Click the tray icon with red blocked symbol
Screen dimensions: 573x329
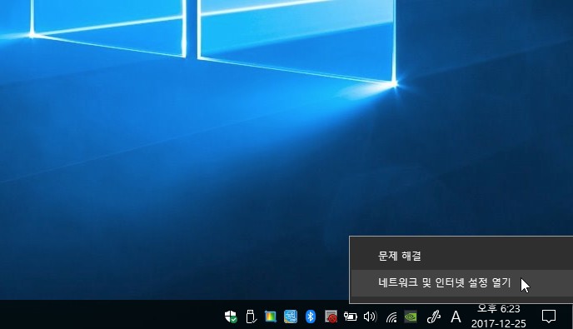[331, 317]
